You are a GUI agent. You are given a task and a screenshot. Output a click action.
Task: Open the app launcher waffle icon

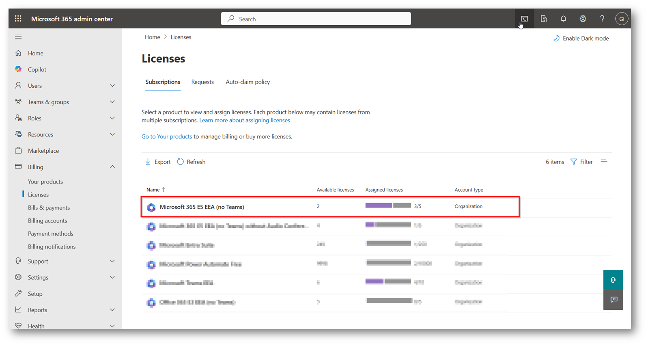point(18,19)
